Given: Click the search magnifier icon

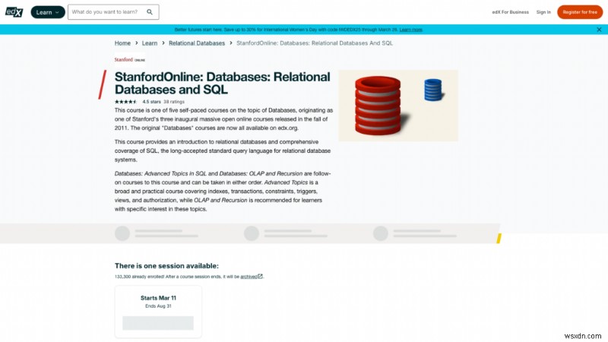Looking at the screenshot, I should click(x=150, y=12).
